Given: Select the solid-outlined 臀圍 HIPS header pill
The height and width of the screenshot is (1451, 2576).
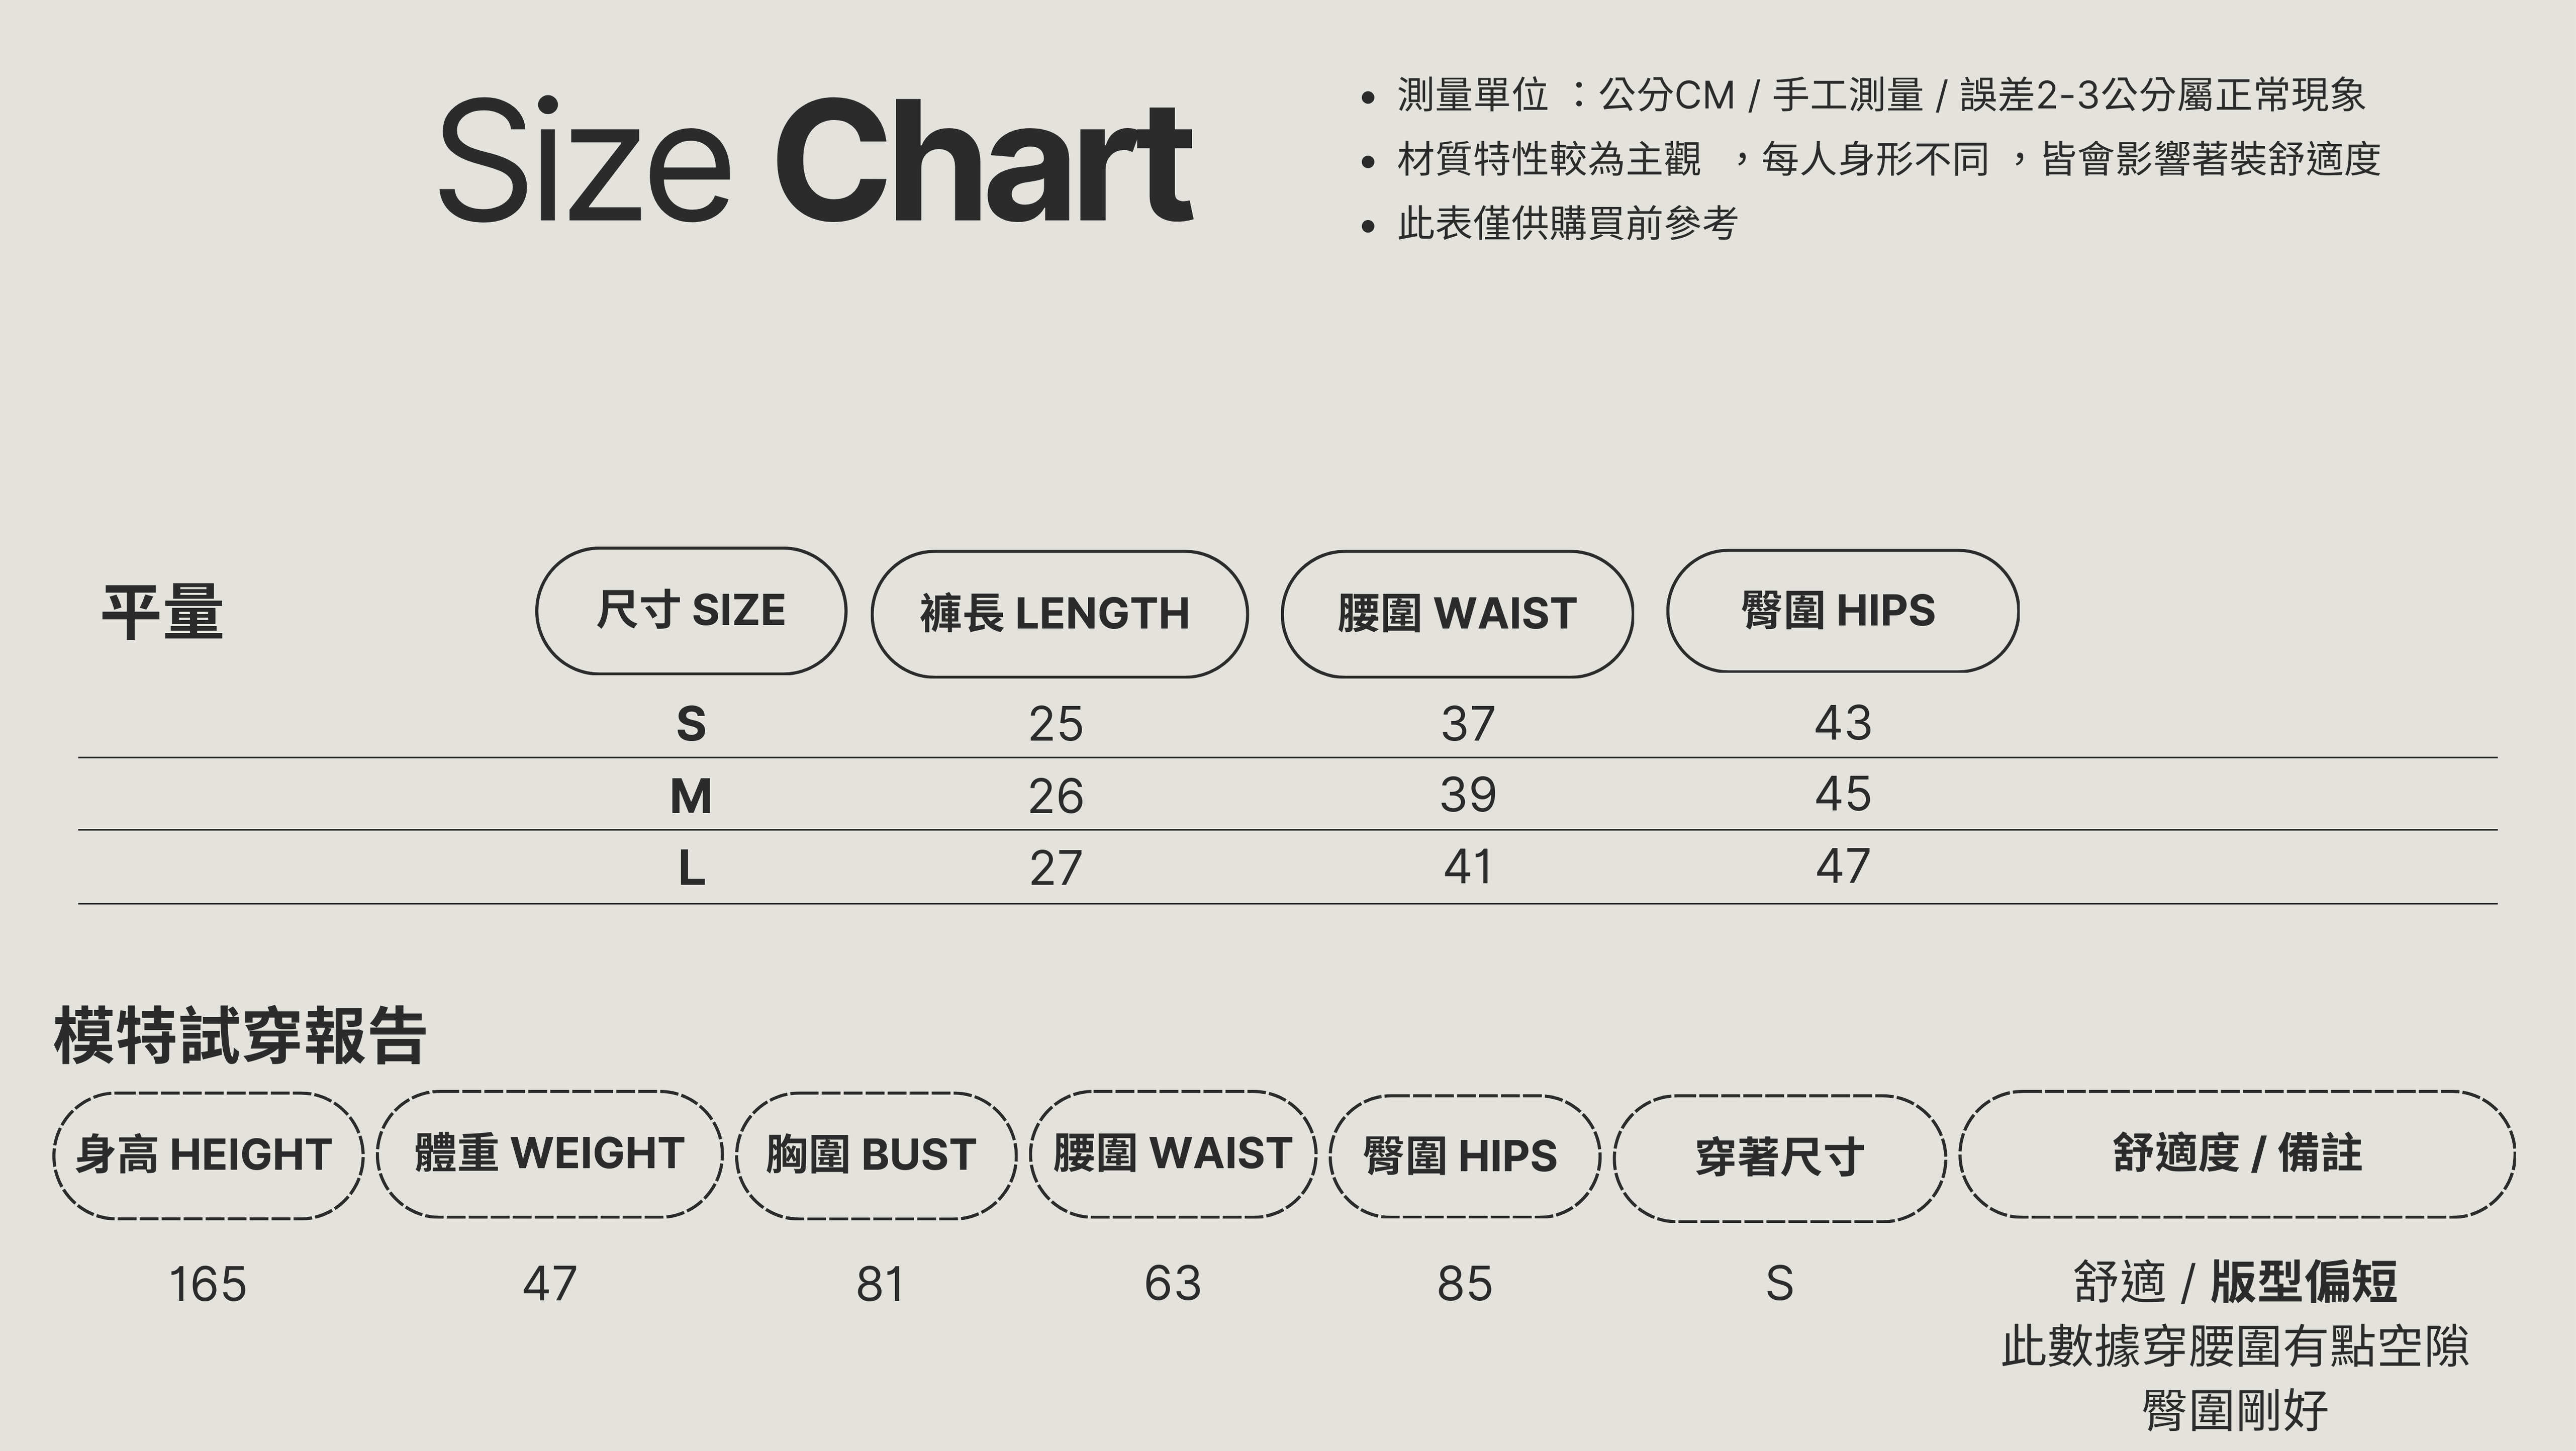Looking at the screenshot, I should point(1842,610).
